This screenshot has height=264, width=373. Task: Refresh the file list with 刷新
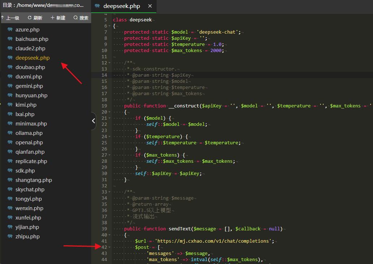coord(35,18)
